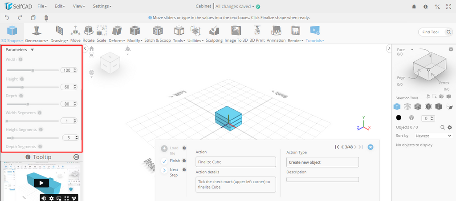
Task: Click the Next Step button
Action: point(165,170)
